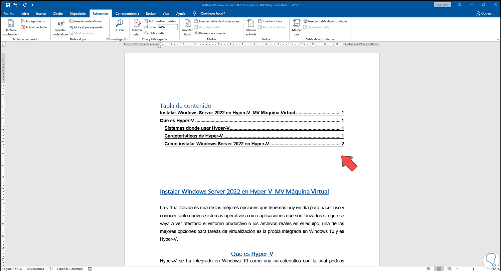Viewport: 501px width, 271px height.
Task: Undo the last action
Action: click(x=15, y=5)
